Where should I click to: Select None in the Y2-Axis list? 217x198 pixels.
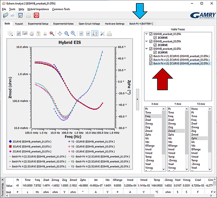(x=195, y=109)
